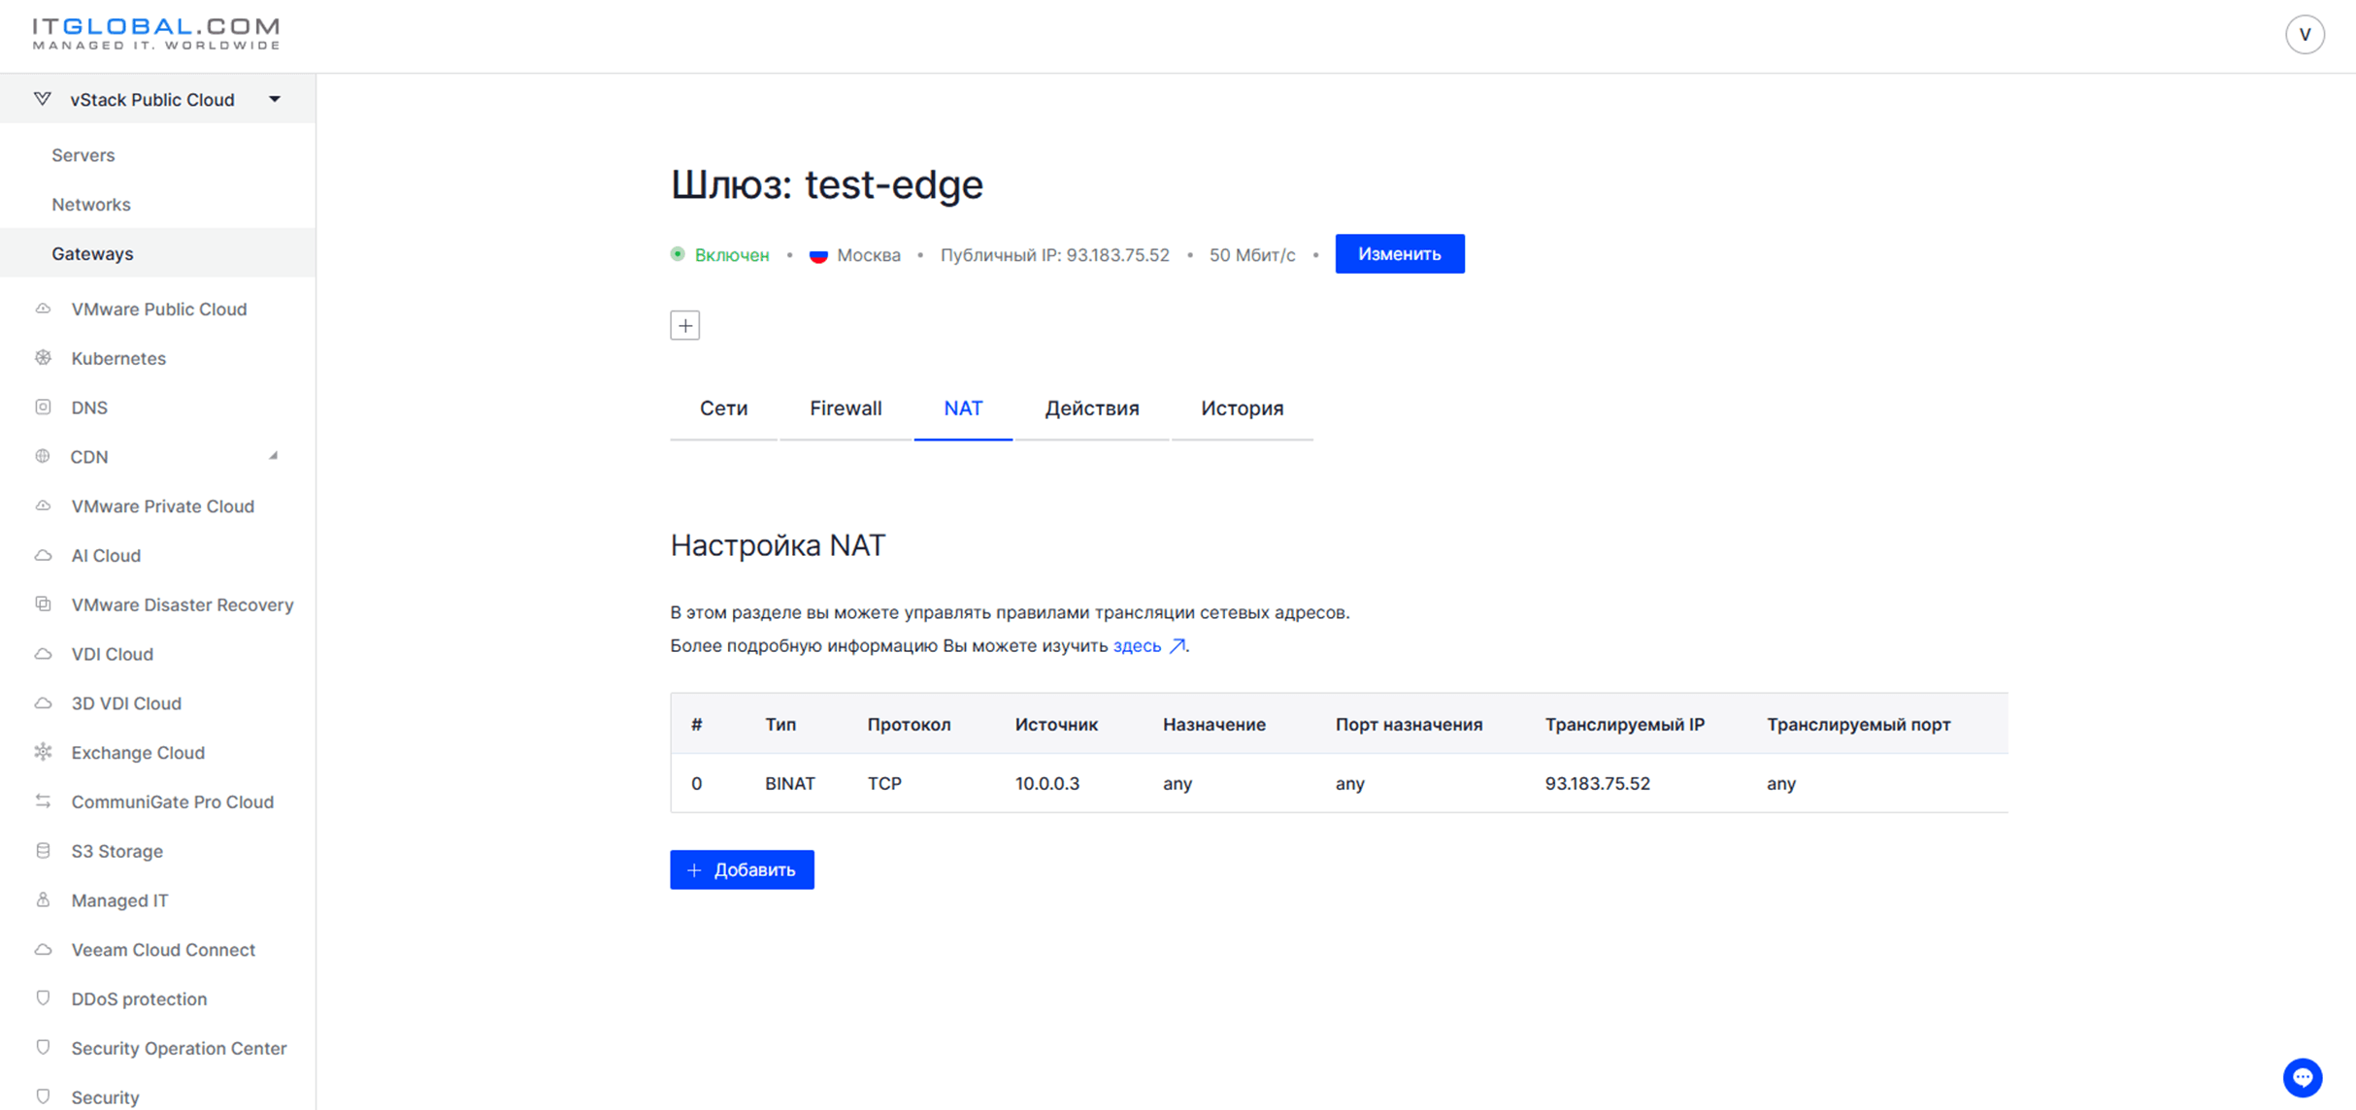2356x1110 pixels.
Task: Click the VDI Cloud icon
Action: point(43,654)
